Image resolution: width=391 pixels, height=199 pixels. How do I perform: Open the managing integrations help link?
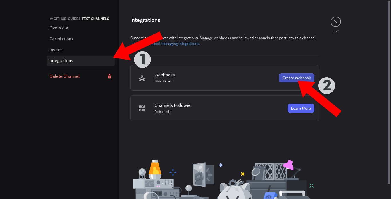tap(165, 44)
